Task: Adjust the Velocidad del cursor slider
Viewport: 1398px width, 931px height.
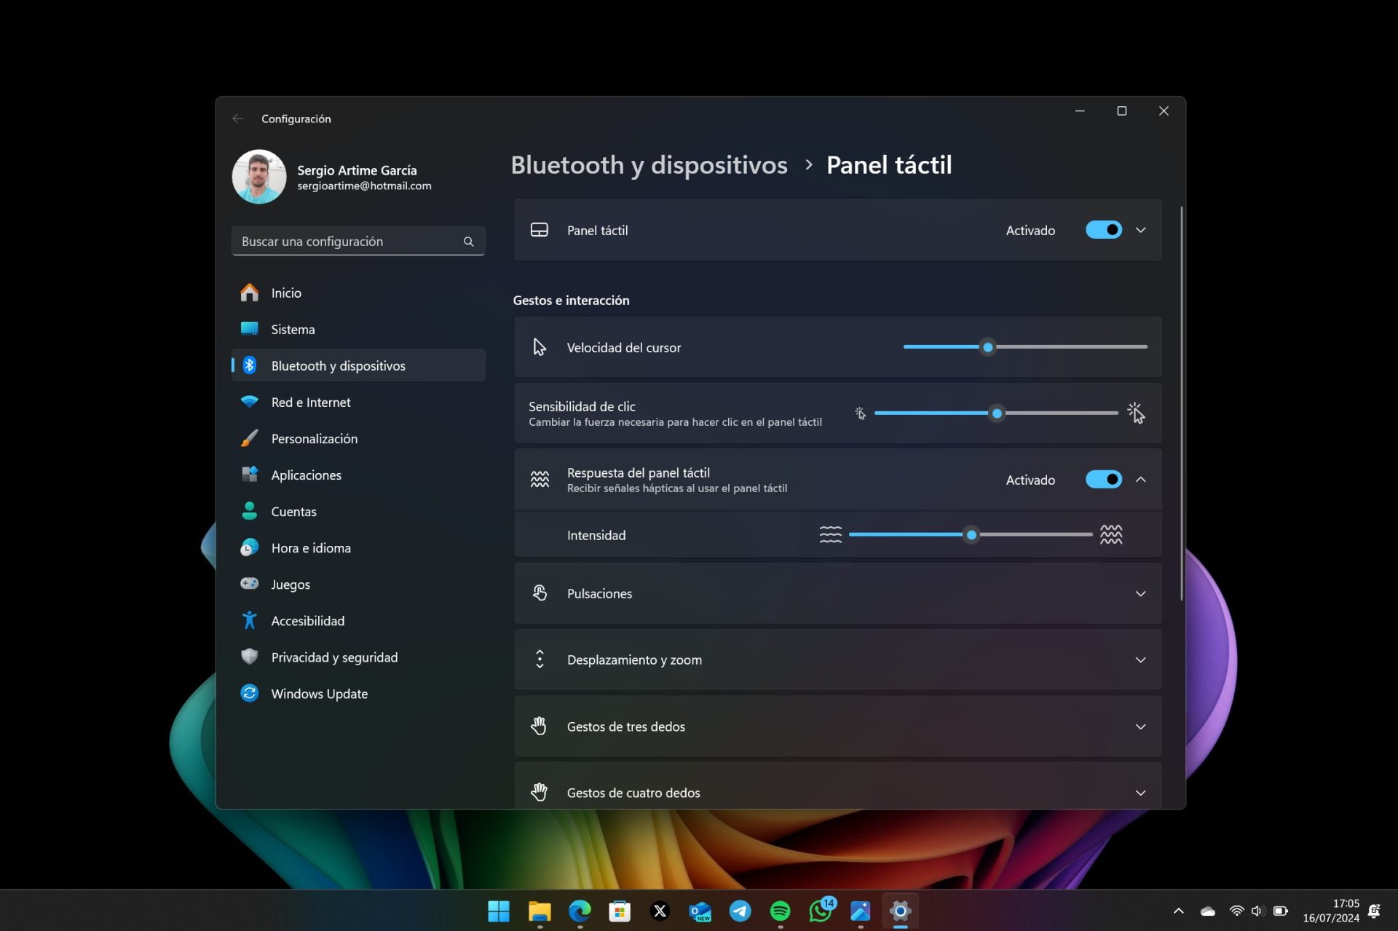Action: click(987, 347)
